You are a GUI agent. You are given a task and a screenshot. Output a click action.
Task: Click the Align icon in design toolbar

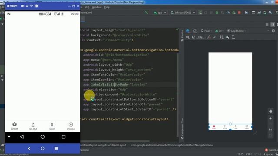(x=228, y=37)
